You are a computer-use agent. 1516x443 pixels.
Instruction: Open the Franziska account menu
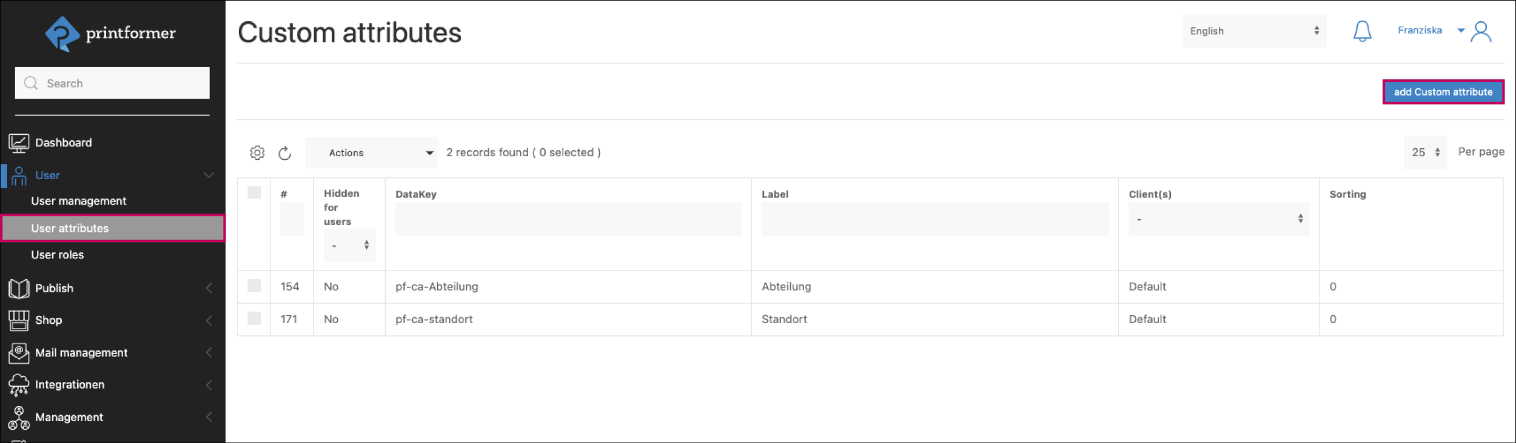click(x=1429, y=30)
